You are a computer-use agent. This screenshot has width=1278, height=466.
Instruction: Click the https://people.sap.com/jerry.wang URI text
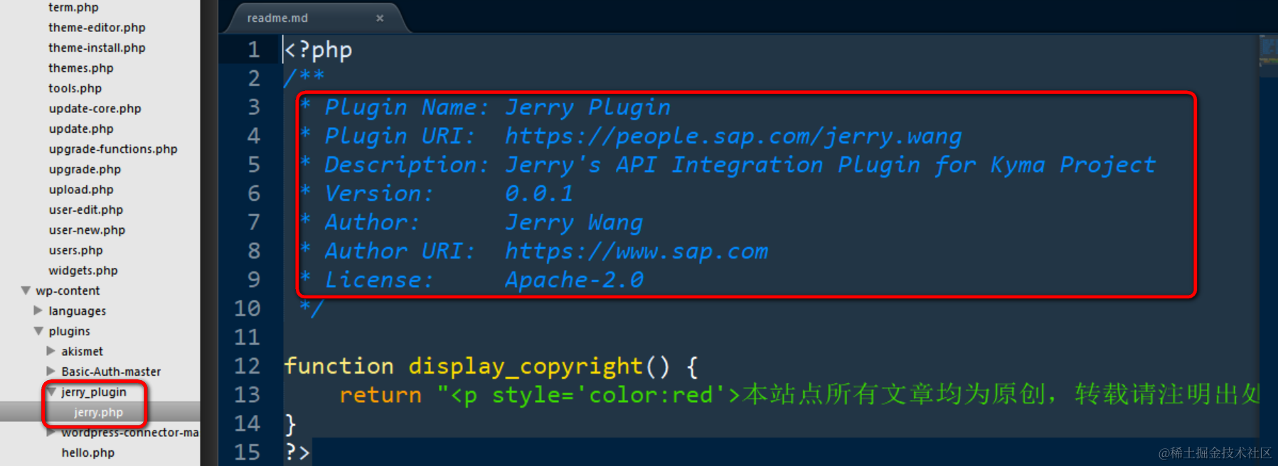tap(733, 136)
